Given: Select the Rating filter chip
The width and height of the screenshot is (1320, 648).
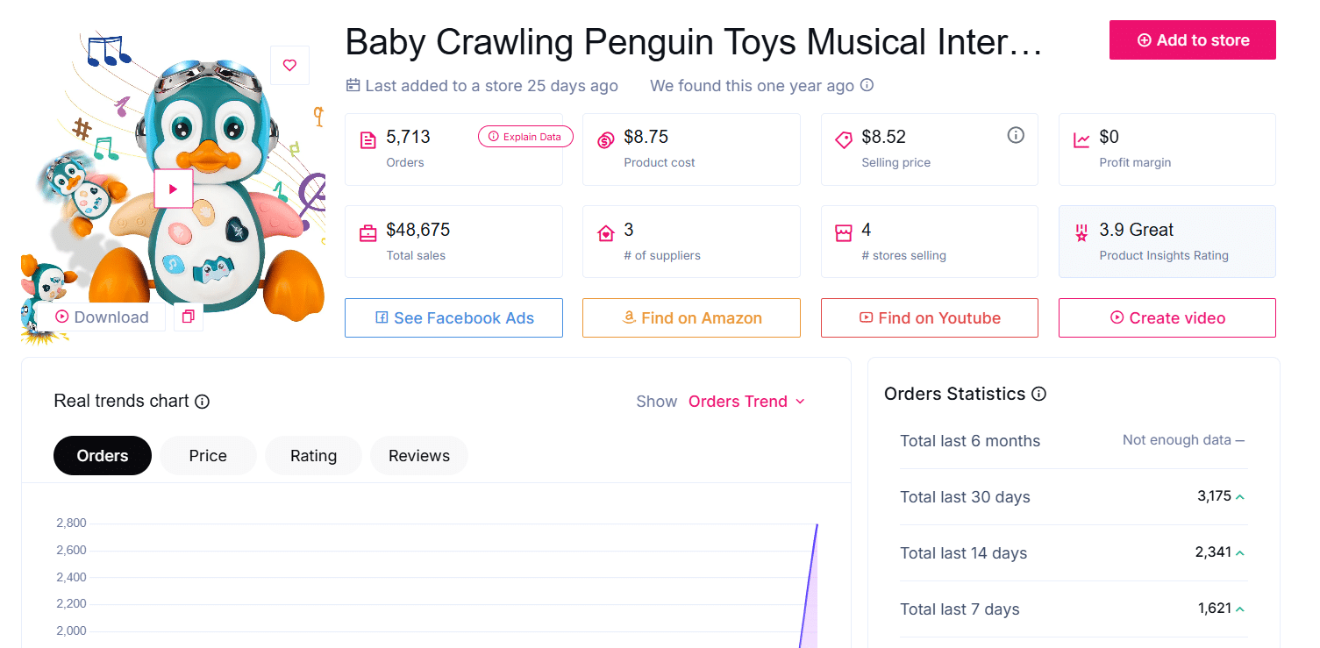Looking at the screenshot, I should coord(312,455).
